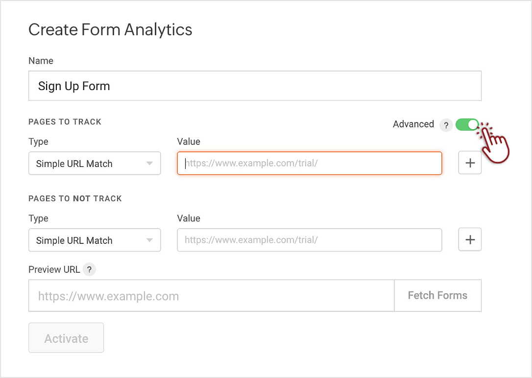Click the Preview URL help question mark

pos(89,269)
